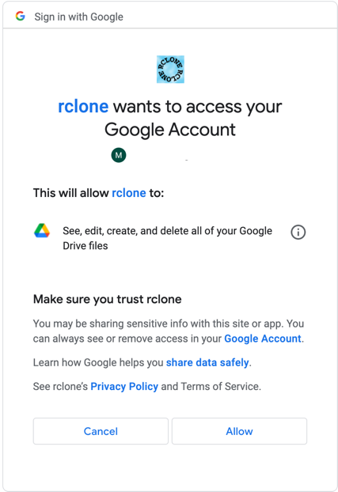This screenshot has height=492, width=338.
Task: Click the 'Make sure you trust rclone' heading
Action: pos(108,299)
